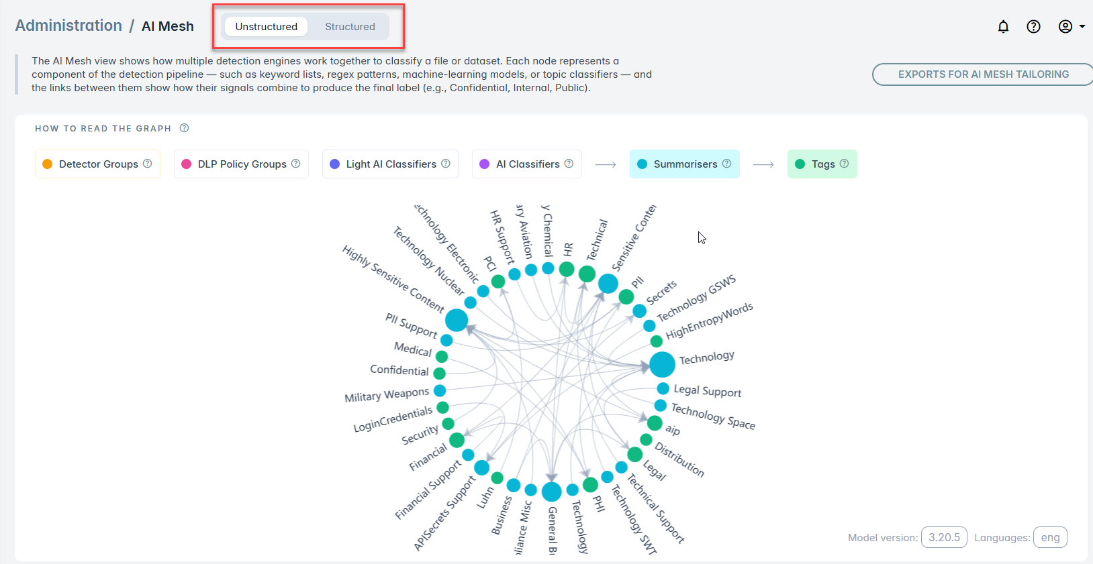
Task: Select the Unstructured view
Action: [x=266, y=27]
